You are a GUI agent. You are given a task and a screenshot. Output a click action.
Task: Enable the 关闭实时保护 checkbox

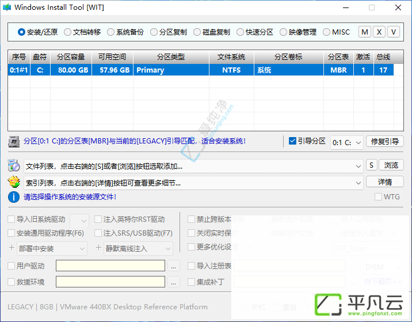coord(191,233)
